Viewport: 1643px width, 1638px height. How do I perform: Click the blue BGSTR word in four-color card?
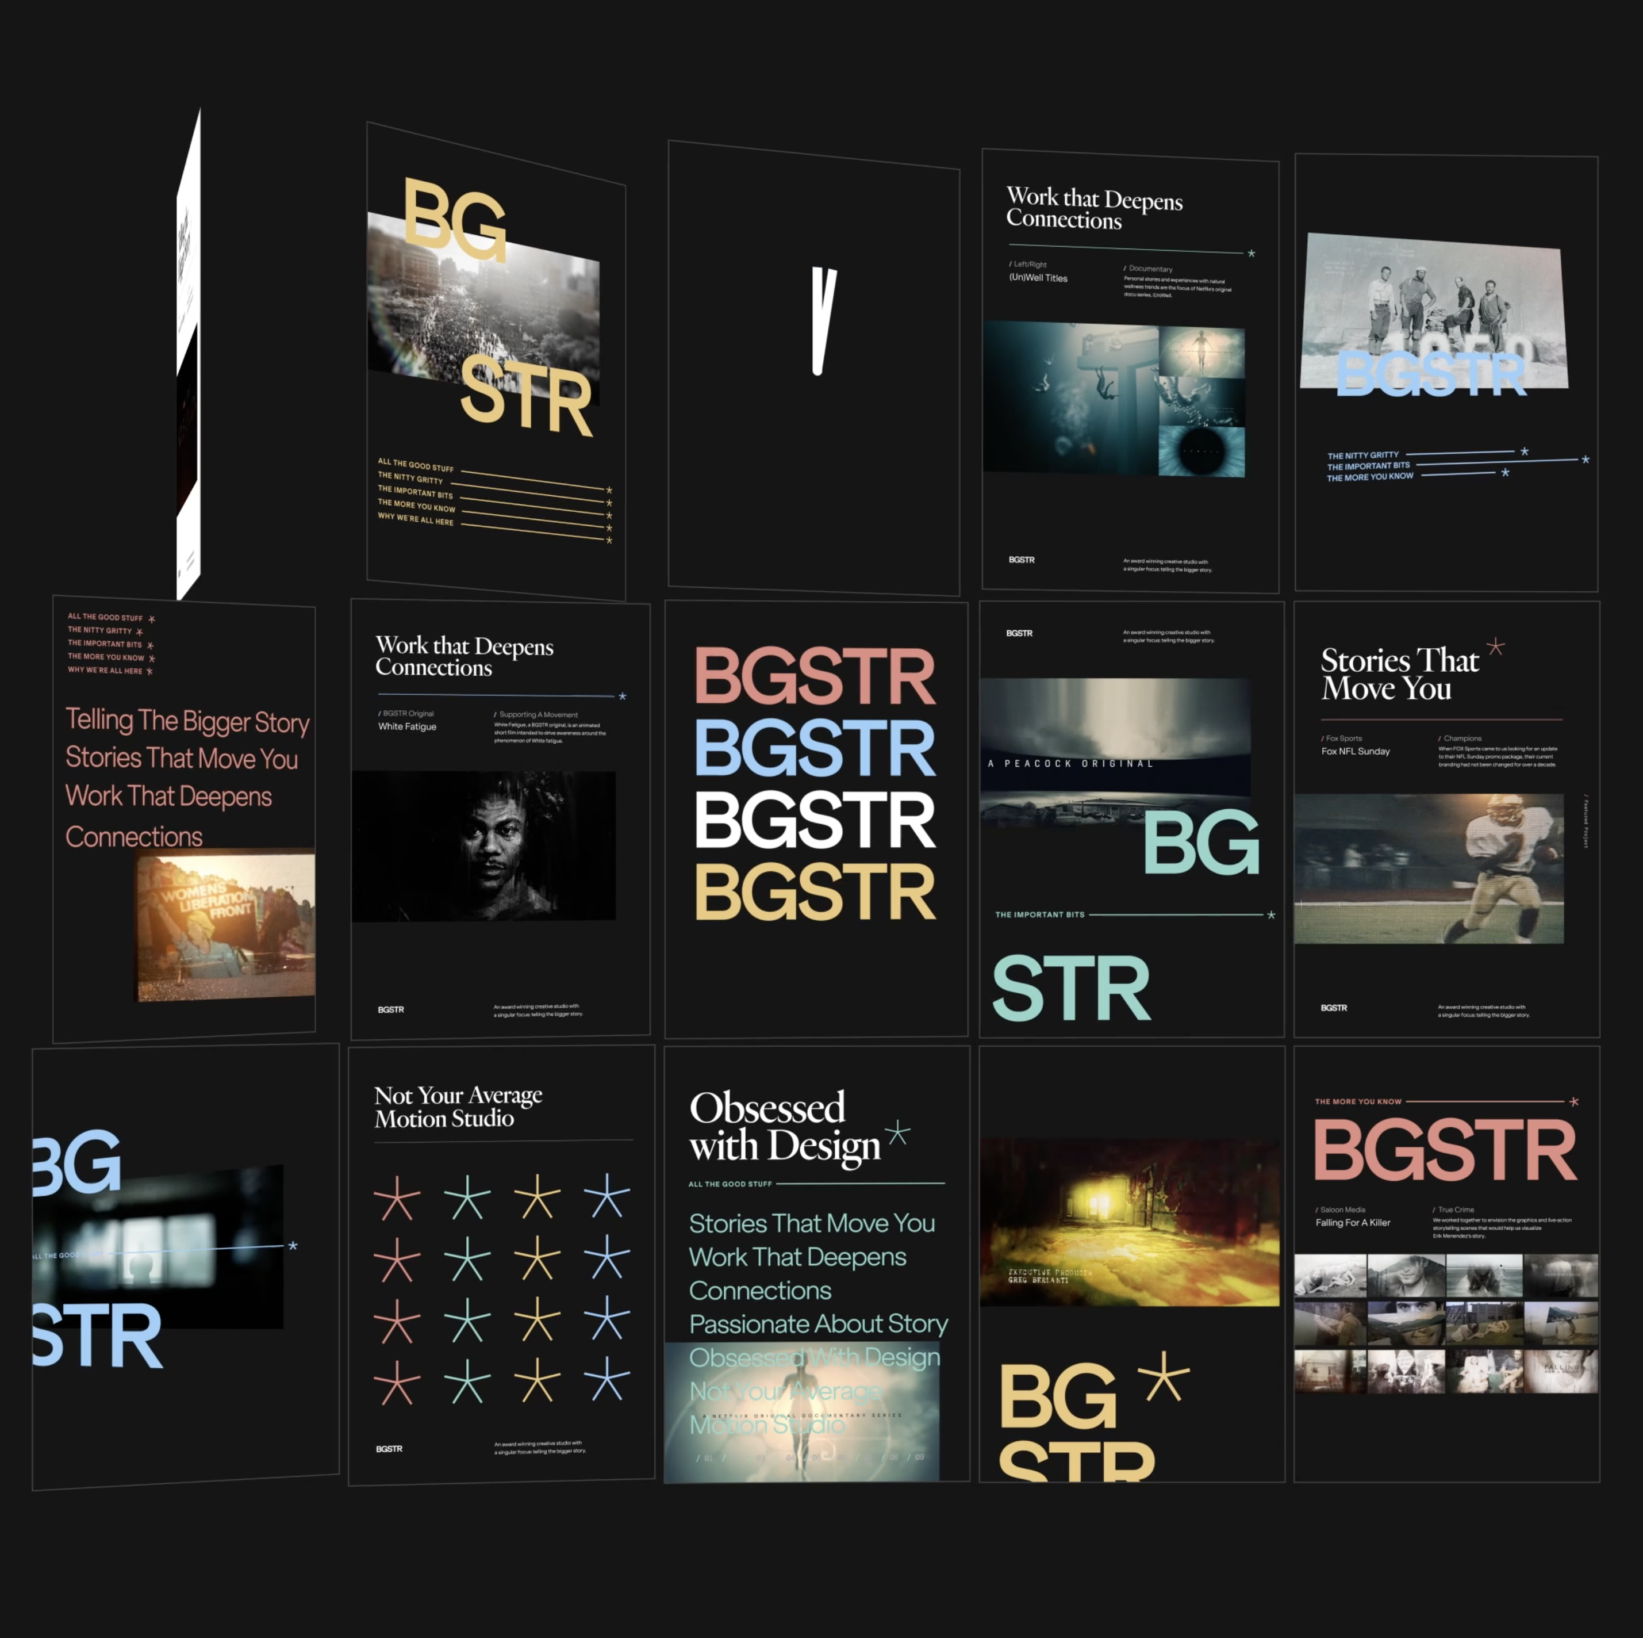[816, 749]
